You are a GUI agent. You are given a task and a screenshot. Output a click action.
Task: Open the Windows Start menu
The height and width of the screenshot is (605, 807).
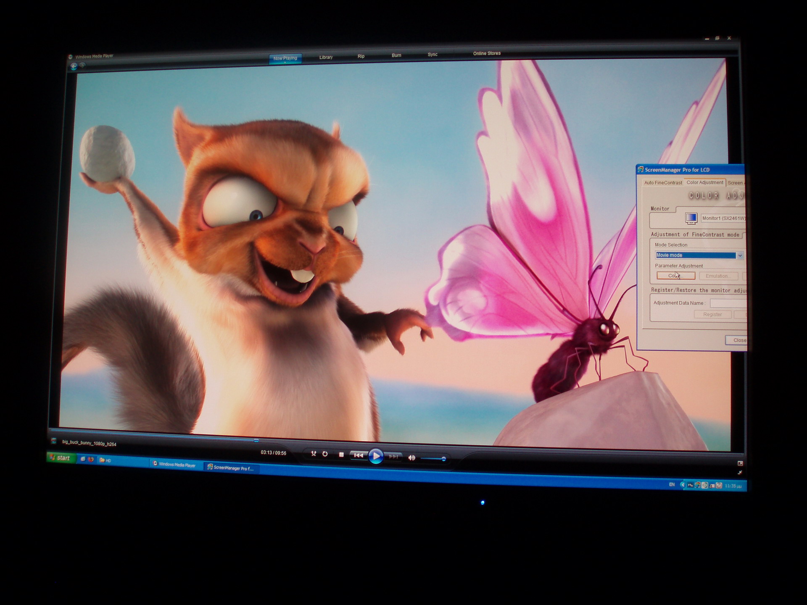[61, 458]
